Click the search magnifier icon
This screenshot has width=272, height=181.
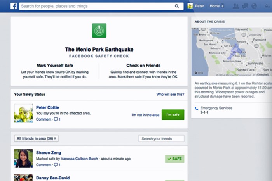tap(177, 6)
